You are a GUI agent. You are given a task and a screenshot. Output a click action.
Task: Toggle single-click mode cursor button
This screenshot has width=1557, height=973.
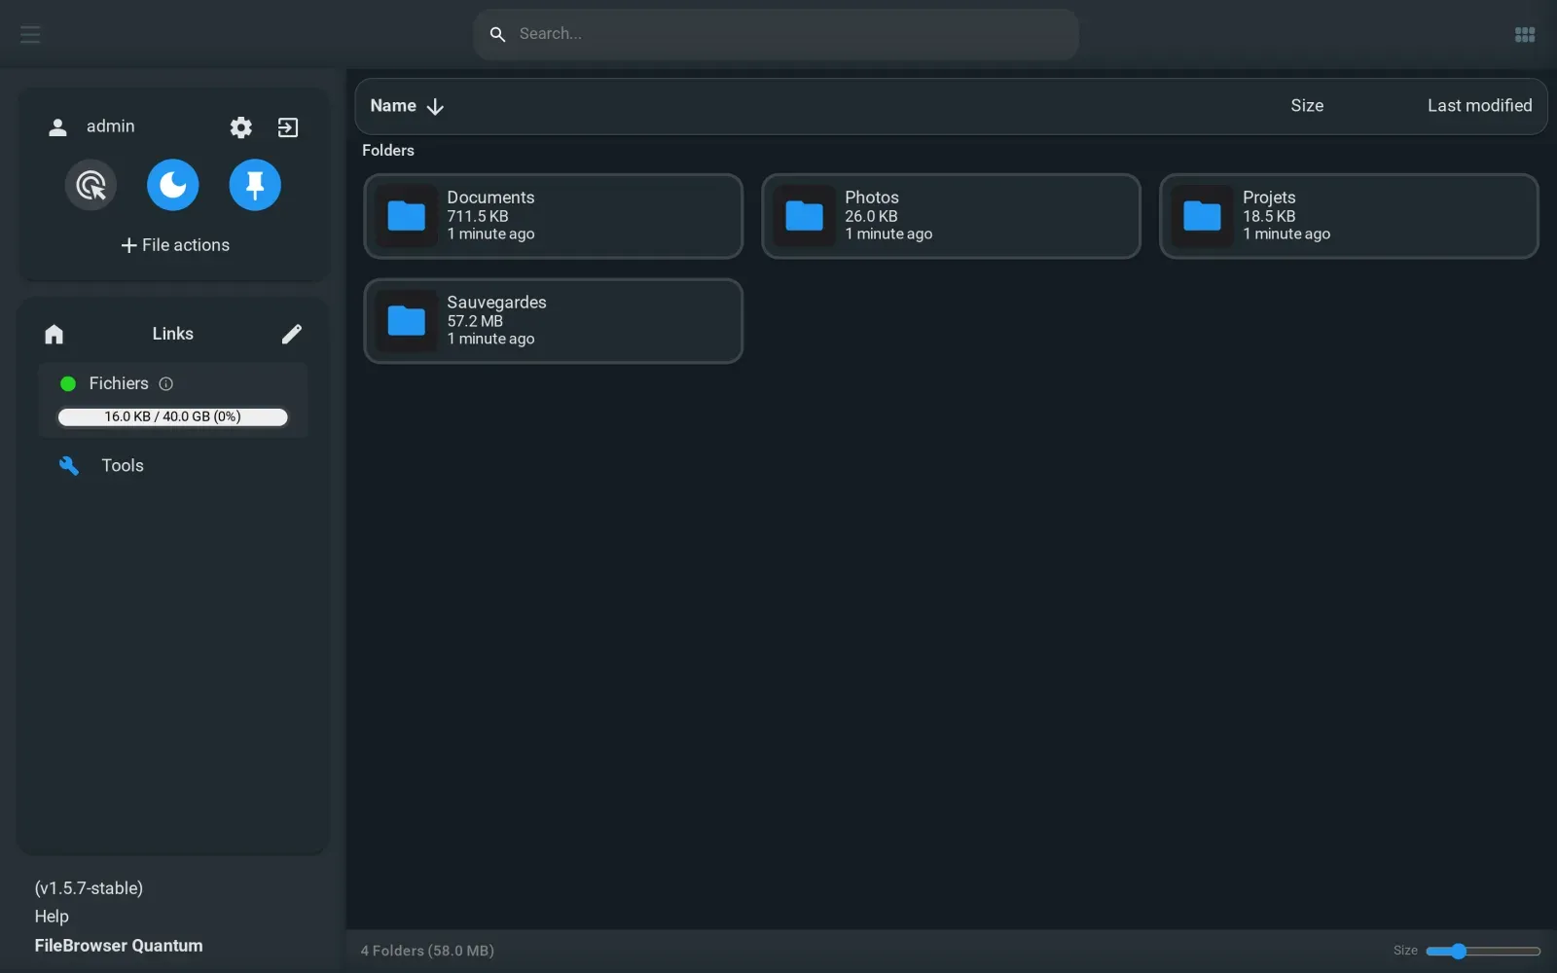point(91,185)
